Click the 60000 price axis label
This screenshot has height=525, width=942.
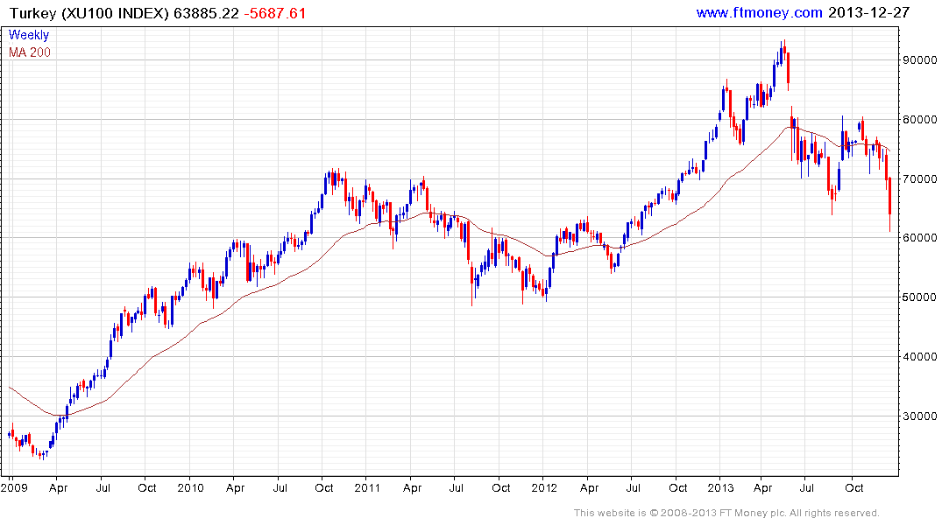tap(920, 238)
